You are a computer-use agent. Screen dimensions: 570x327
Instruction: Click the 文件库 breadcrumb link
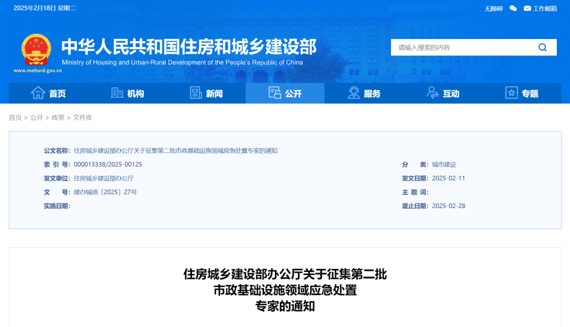[x=82, y=117]
